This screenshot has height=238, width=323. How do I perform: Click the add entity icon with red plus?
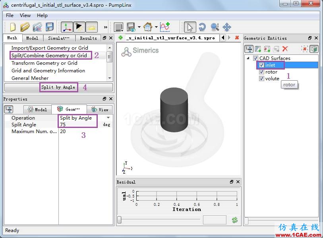267,49
